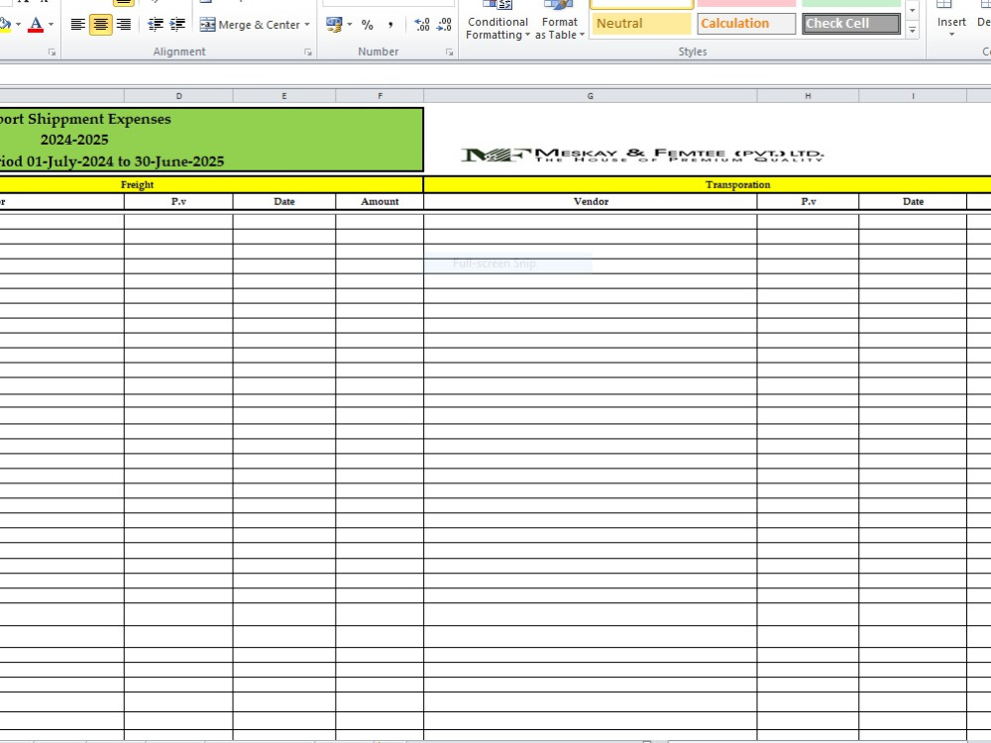Apply Comma Style formatting
The image size is (991, 743).
click(390, 25)
